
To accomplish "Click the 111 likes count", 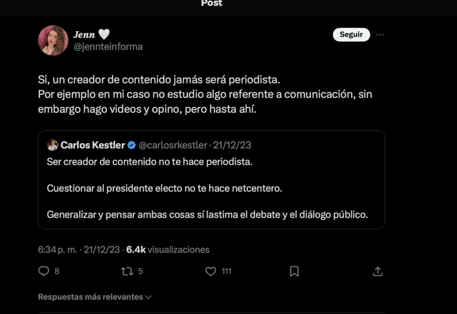I will 226,271.
